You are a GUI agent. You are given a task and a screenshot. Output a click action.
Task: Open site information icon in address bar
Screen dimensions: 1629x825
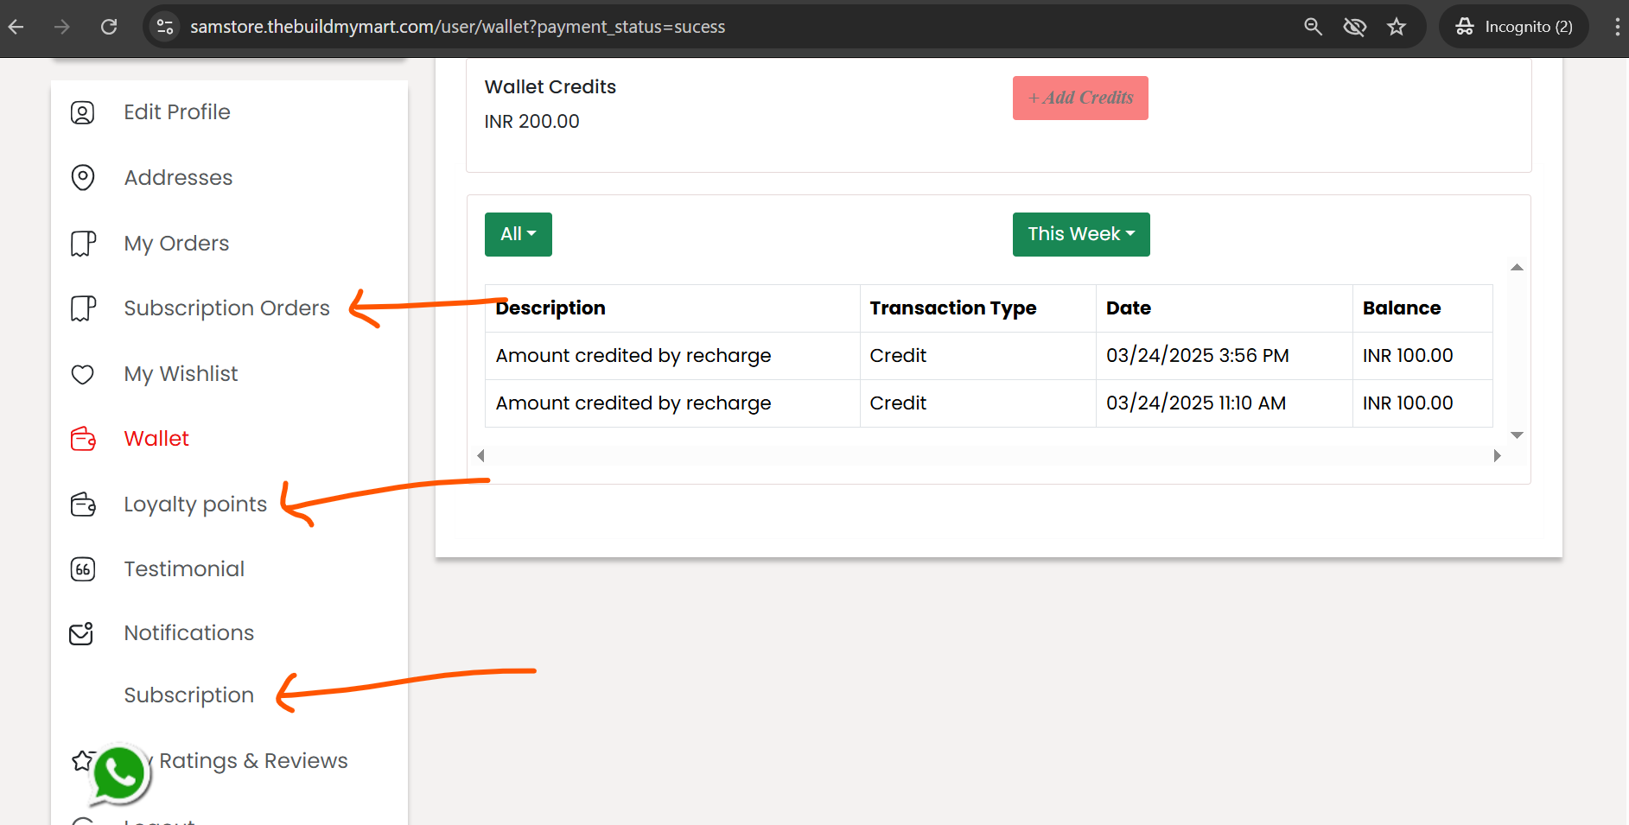coord(165,27)
